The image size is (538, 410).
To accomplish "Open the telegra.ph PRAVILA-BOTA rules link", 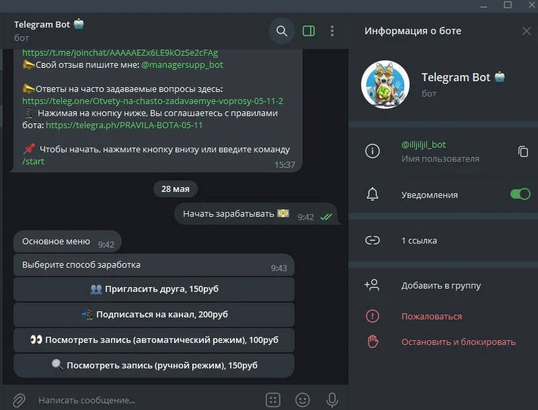I will (124, 125).
